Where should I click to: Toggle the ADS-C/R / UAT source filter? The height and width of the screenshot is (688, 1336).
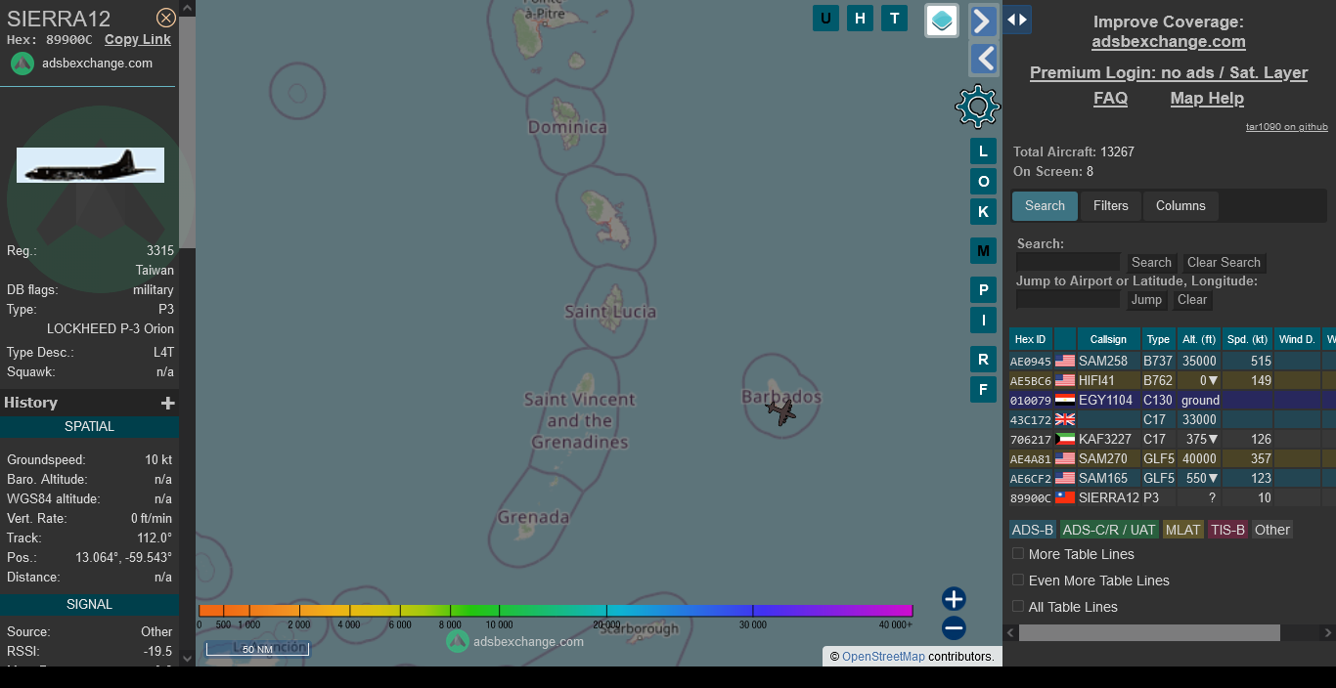click(x=1109, y=530)
